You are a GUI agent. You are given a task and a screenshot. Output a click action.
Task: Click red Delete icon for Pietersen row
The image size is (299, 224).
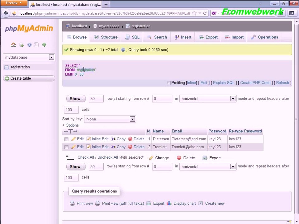[130, 139]
